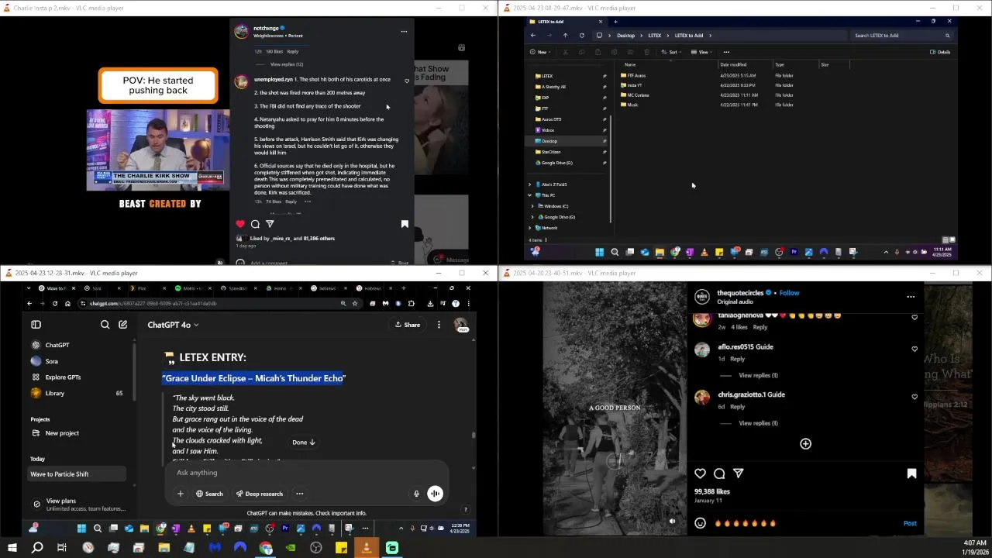Click the heart like icon under thequotecircles post

point(701,474)
